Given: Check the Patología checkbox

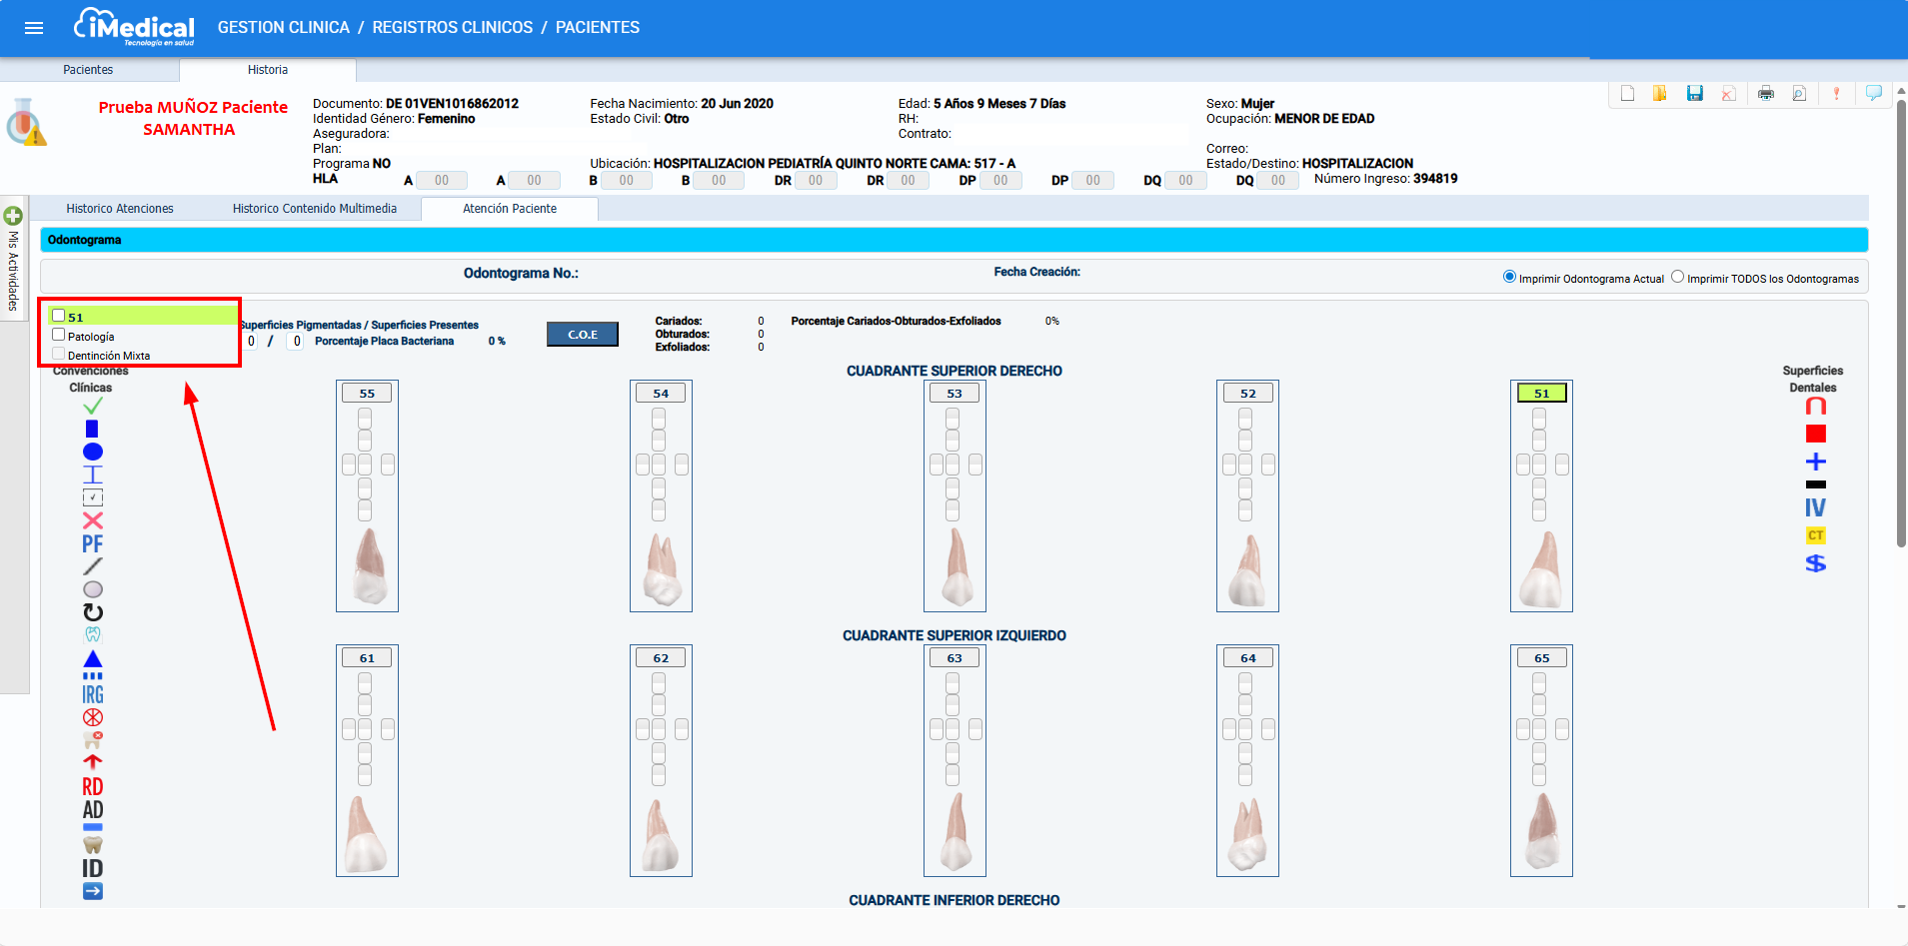Looking at the screenshot, I should pyautogui.click(x=59, y=336).
